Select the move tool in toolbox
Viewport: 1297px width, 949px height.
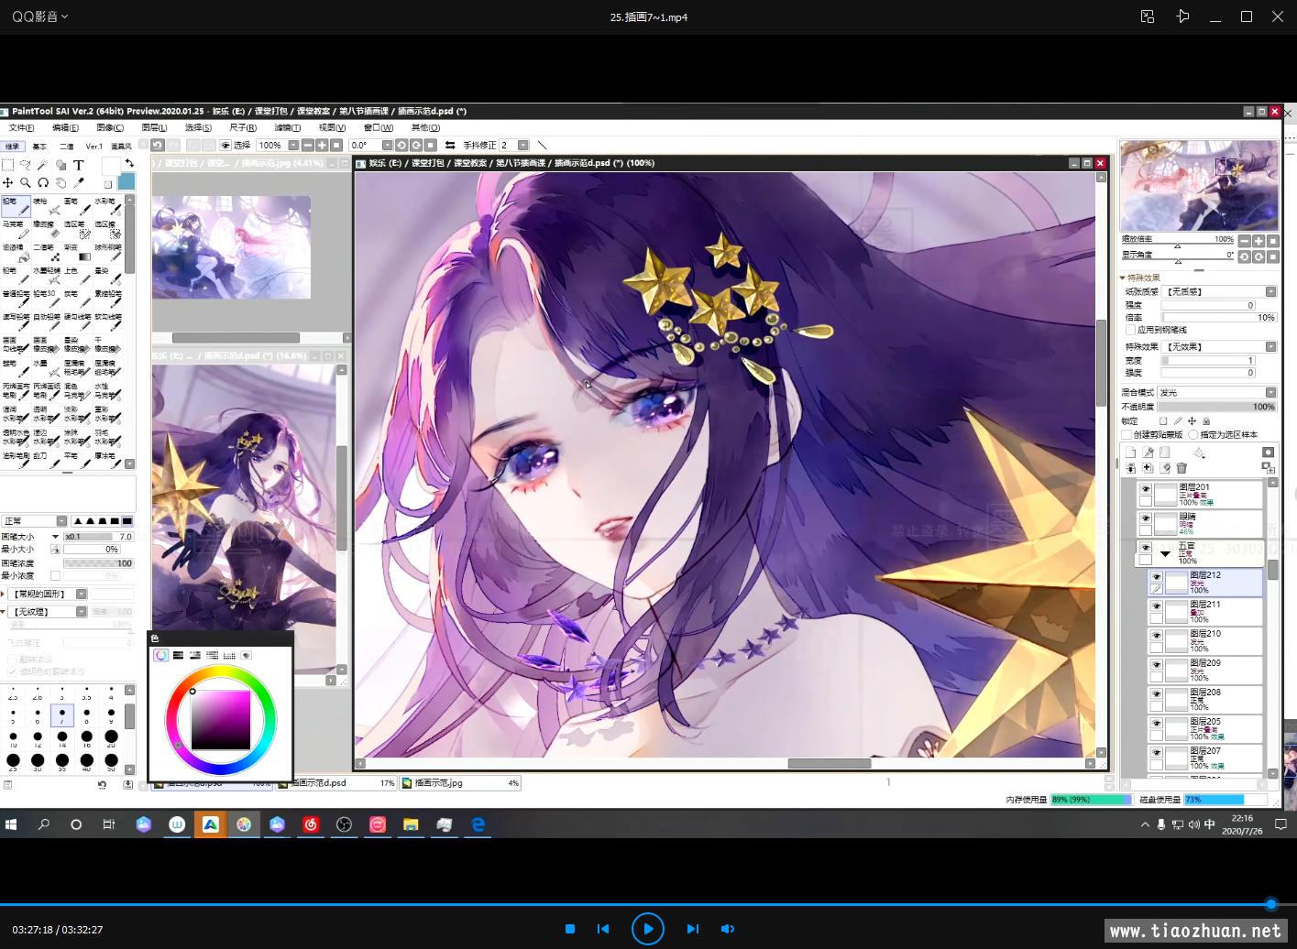7,183
